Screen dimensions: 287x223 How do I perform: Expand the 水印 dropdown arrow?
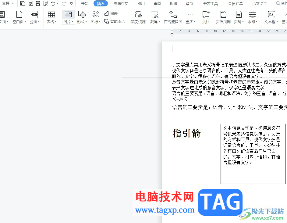click(257, 22)
